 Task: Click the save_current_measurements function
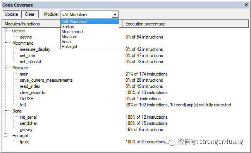tap(46, 80)
